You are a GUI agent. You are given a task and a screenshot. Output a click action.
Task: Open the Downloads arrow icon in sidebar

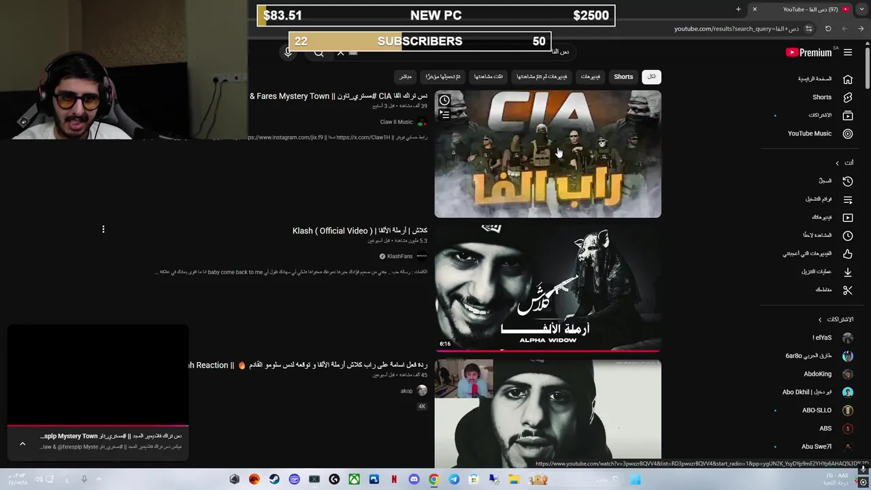pyautogui.click(x=848, y=272)
